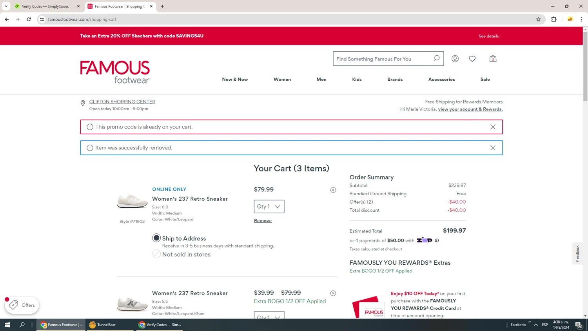Click the White/Leopard/Gum sneaker thumbnail

tap(132, 304)
